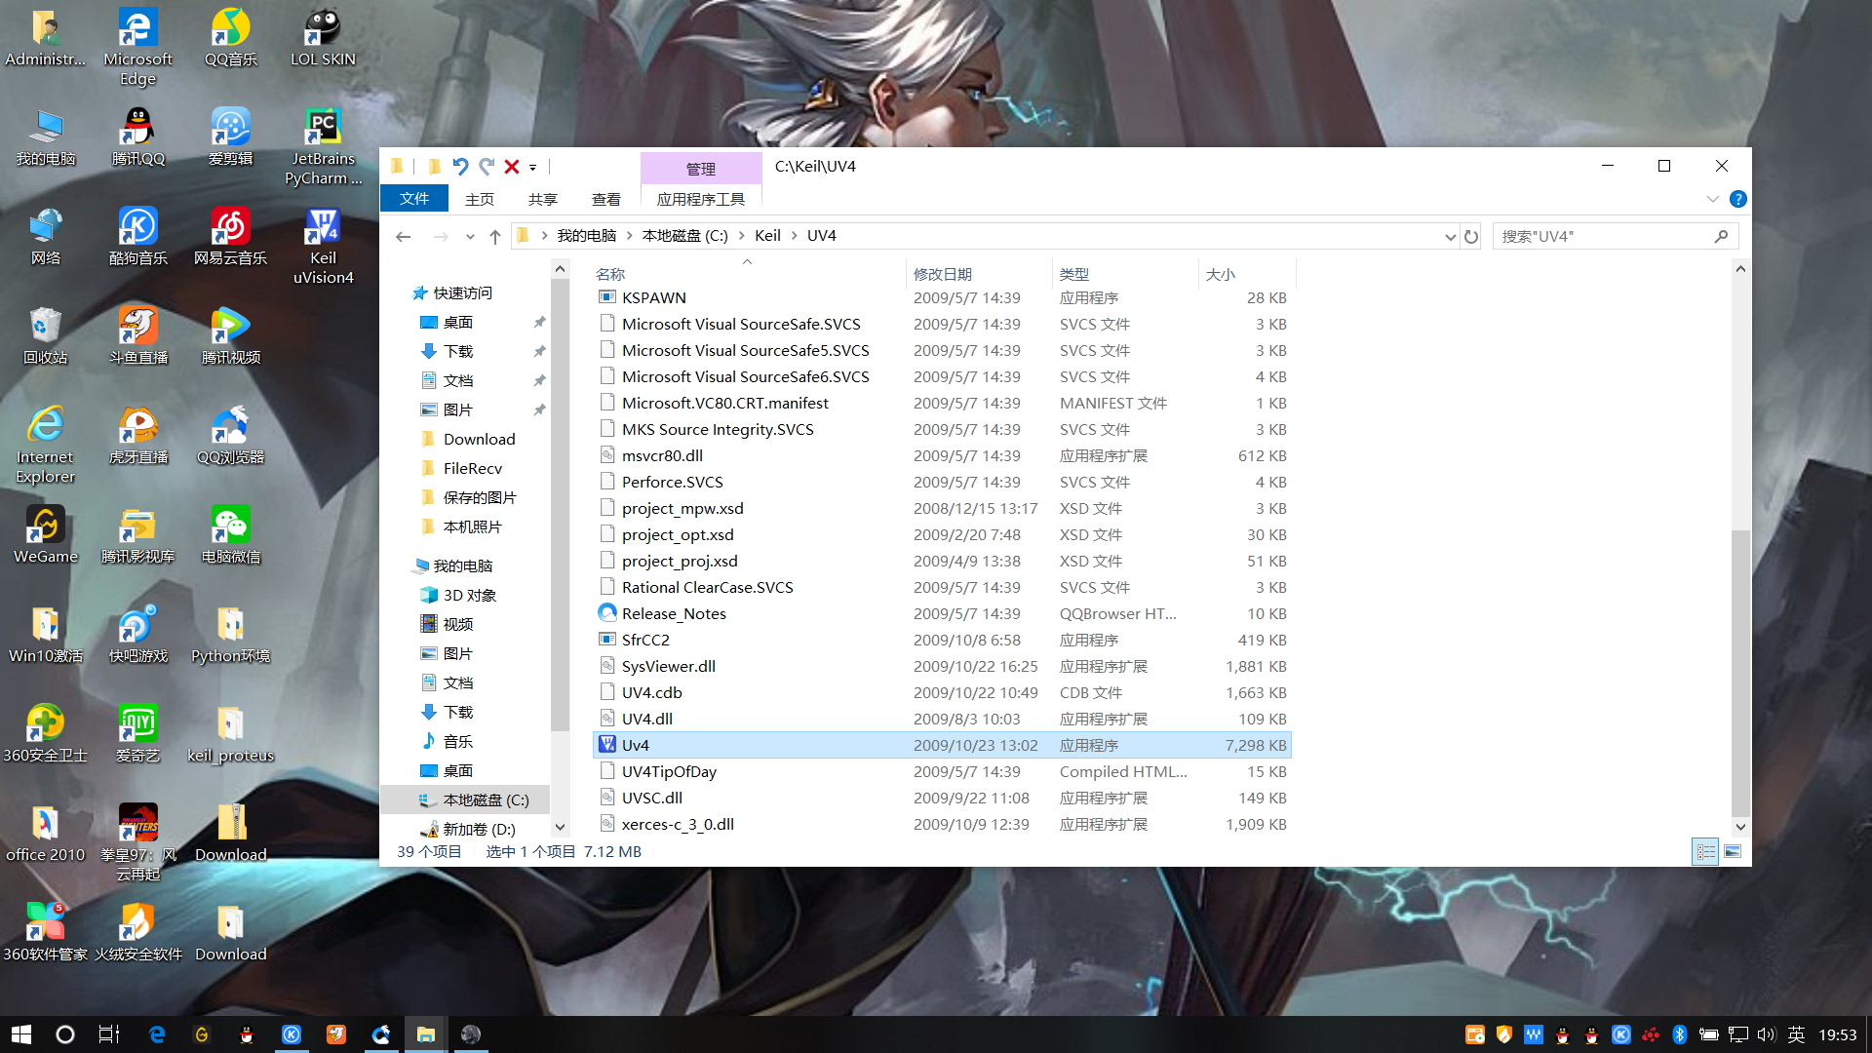Open address bar history dropdown
Image resolution: width=1872 pixels, height=1053 pixels.
1450,236
